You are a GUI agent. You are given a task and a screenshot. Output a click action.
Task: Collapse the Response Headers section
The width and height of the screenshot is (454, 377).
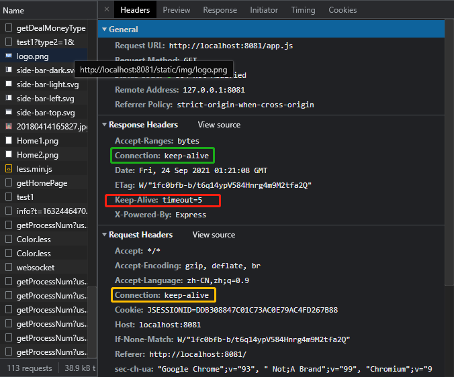click(104, 125)
